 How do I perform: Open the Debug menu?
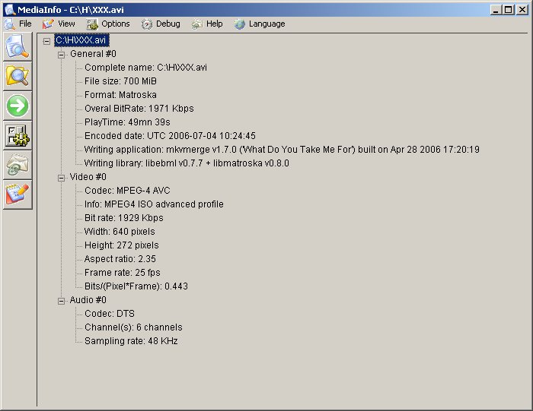[168, 24]
